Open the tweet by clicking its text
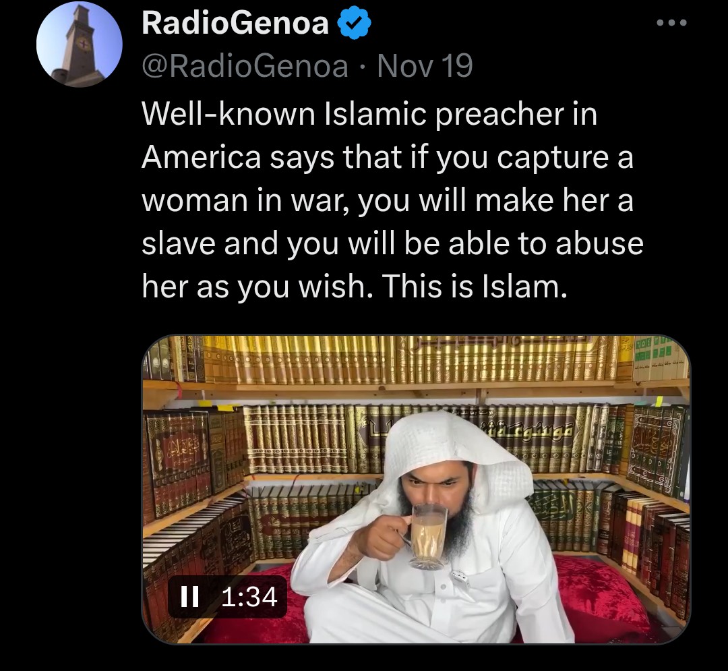The width and height of the screenshot is (728, 671). (x=392, y=200)
